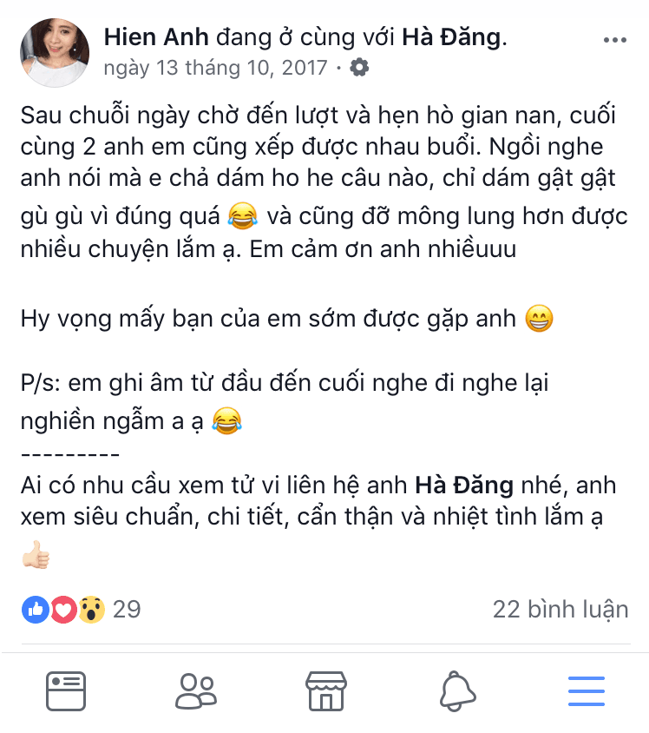The image size is (649, 733).
Task: Tap the Wow face reaction icon
Action: [91, 610]
